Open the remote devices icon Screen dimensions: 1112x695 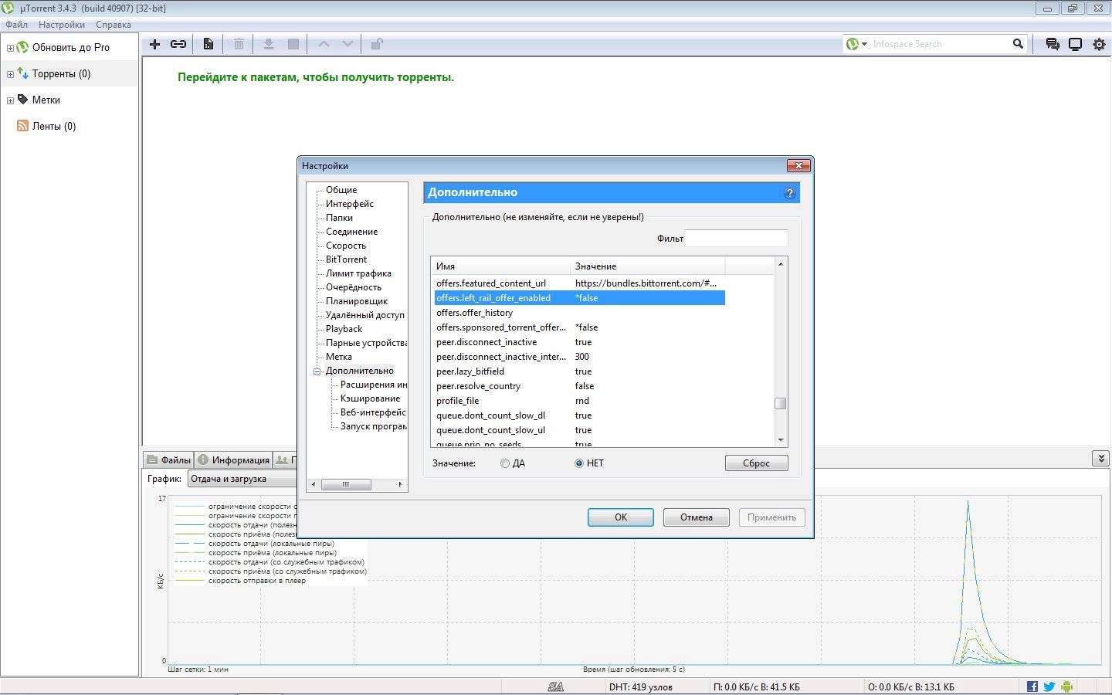click(1075, 44)
